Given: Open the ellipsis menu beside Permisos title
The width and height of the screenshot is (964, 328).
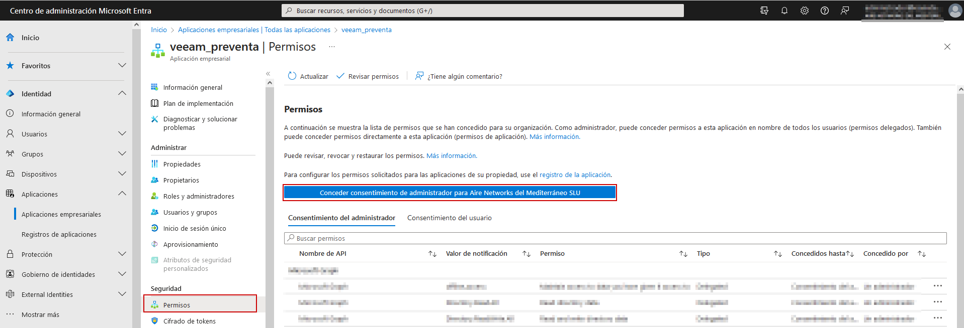Looking at the screenshot, I should pos(331,47).
